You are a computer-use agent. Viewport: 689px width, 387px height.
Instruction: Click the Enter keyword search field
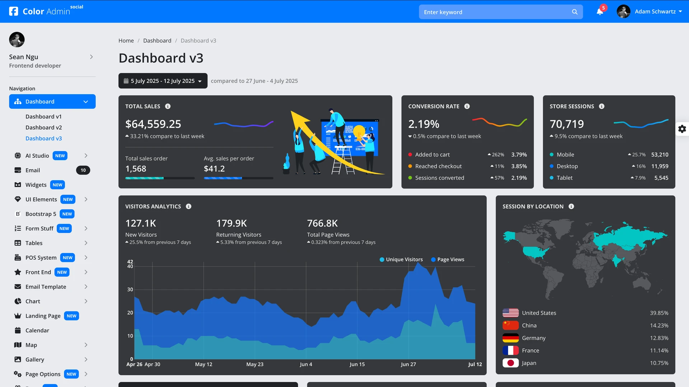click(501, 12)
